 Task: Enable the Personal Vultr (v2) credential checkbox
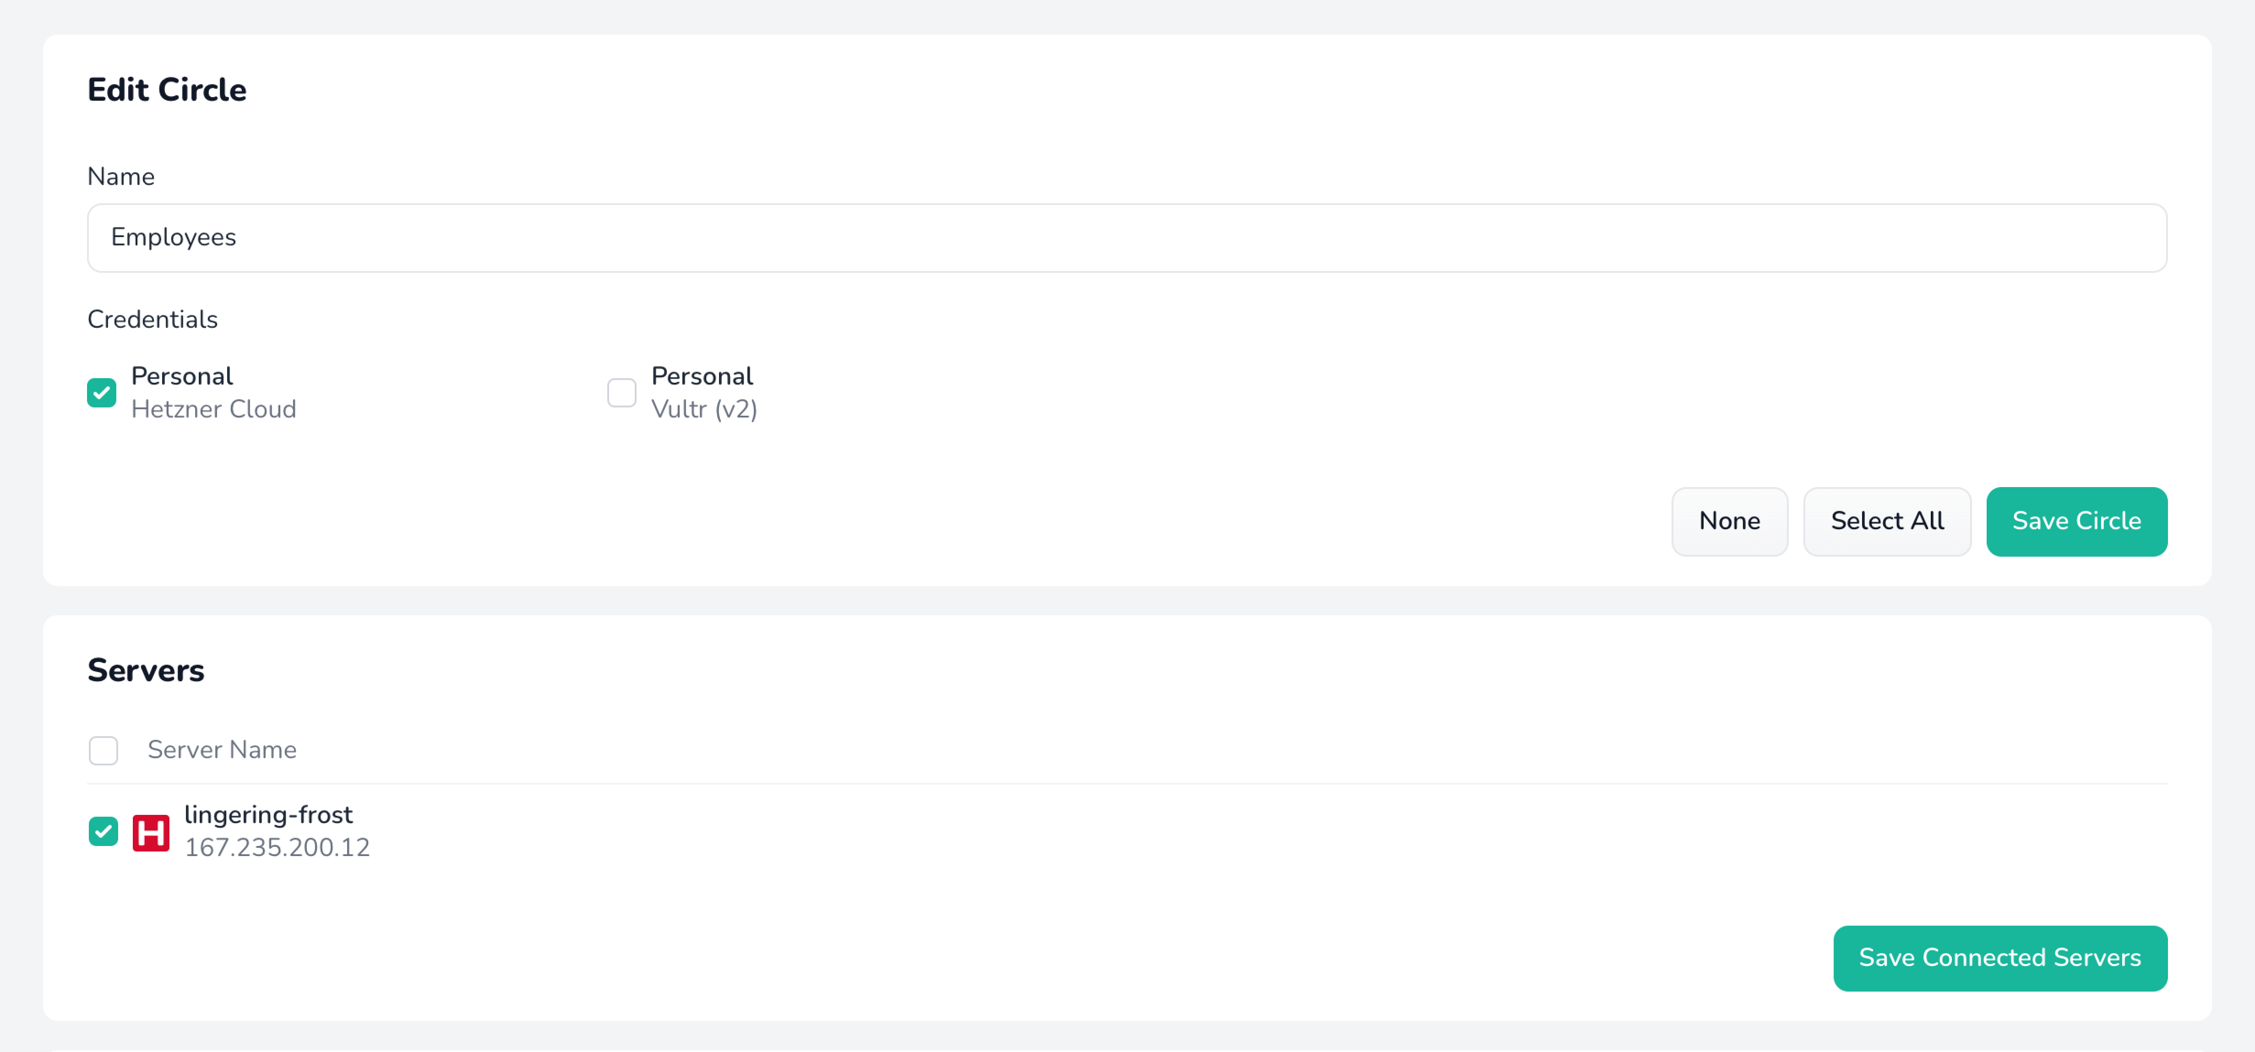coord(621,393)
